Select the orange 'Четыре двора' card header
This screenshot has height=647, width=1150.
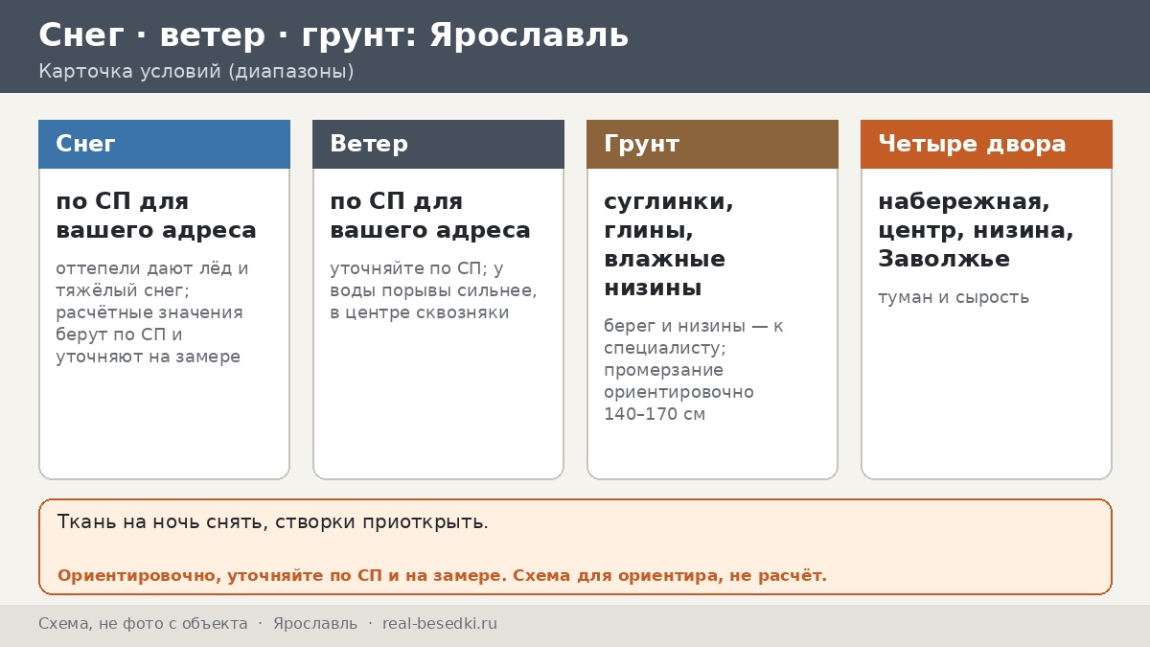tap(986, 144)
